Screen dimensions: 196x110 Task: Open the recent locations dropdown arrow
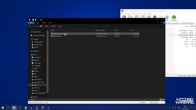36,26
